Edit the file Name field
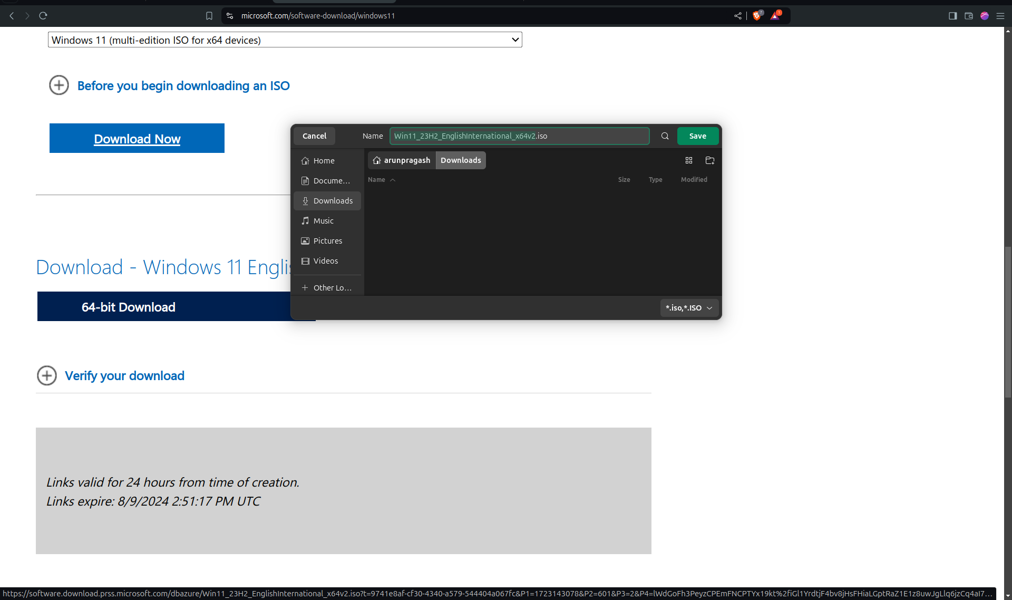 pos(520,136)
